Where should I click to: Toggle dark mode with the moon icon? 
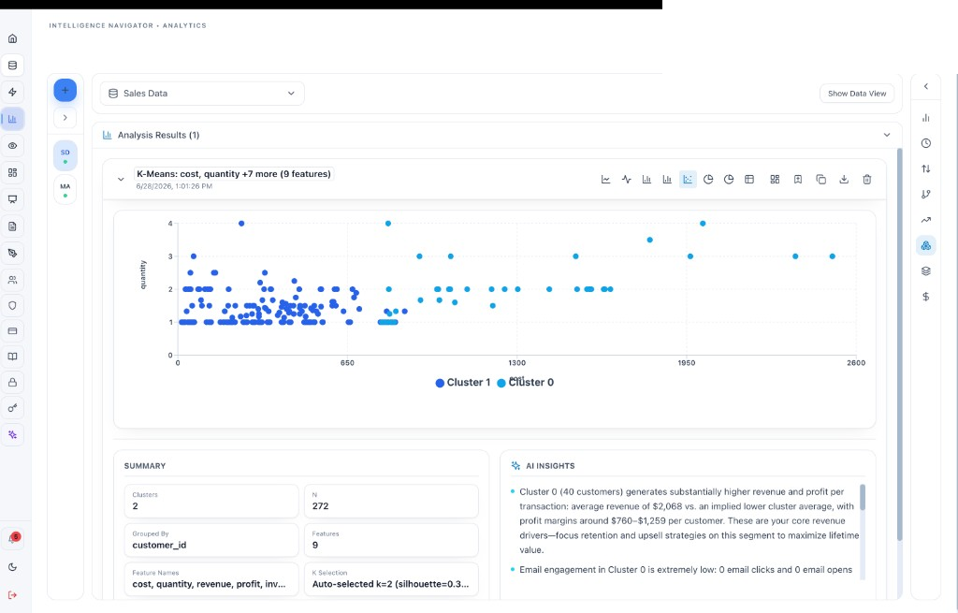click(x=12, y=567)
